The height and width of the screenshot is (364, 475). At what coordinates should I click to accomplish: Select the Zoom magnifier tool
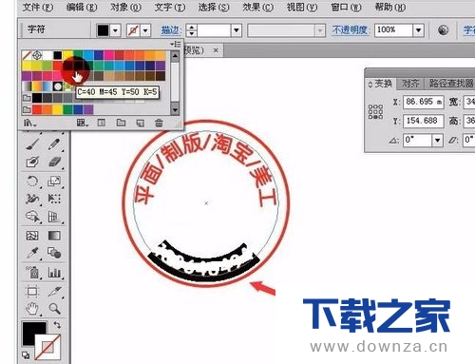pyautogui.click(x=54, y=308)
